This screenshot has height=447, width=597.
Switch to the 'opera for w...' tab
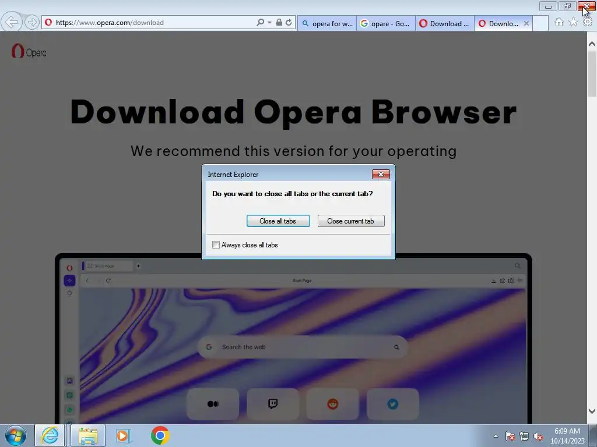pos(327,23)
